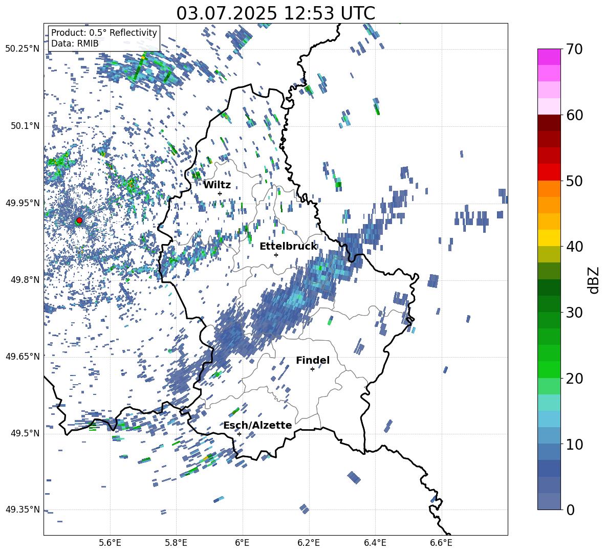Click the Ettelbruck city label
Image resolution: width=606 pixels, height=553 pixels.
[288, 247]
